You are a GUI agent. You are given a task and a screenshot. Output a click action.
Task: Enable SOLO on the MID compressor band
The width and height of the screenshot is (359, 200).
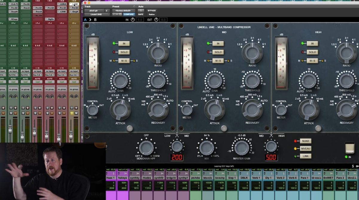(217, 52)
